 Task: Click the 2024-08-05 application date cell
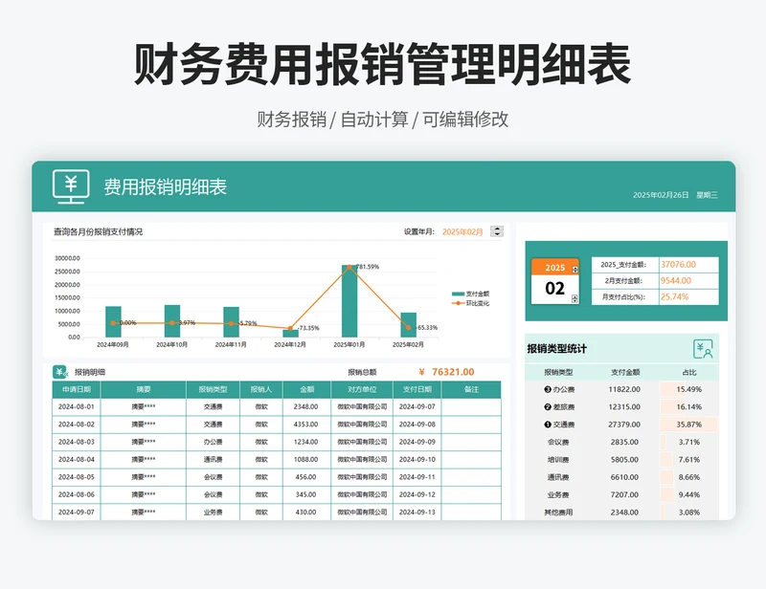click(x=77, y=477)
